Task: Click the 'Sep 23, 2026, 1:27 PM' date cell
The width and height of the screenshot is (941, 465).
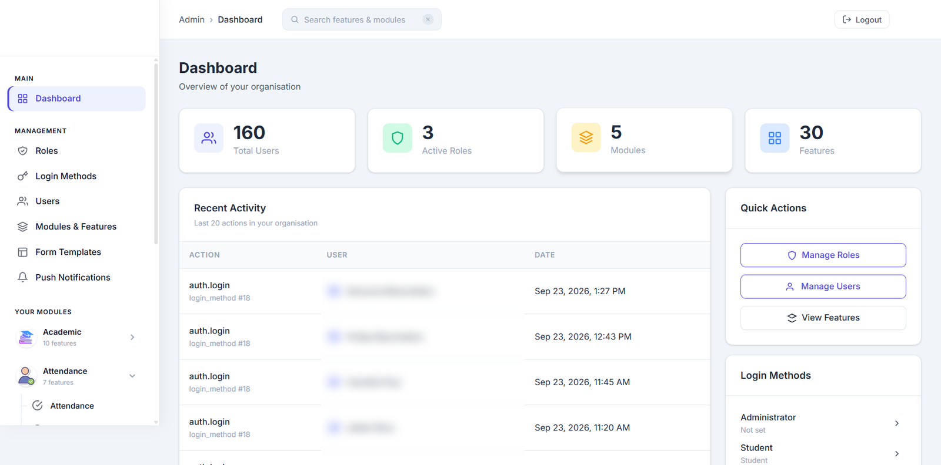Action: pyautogui.click(x=580, y=291)
